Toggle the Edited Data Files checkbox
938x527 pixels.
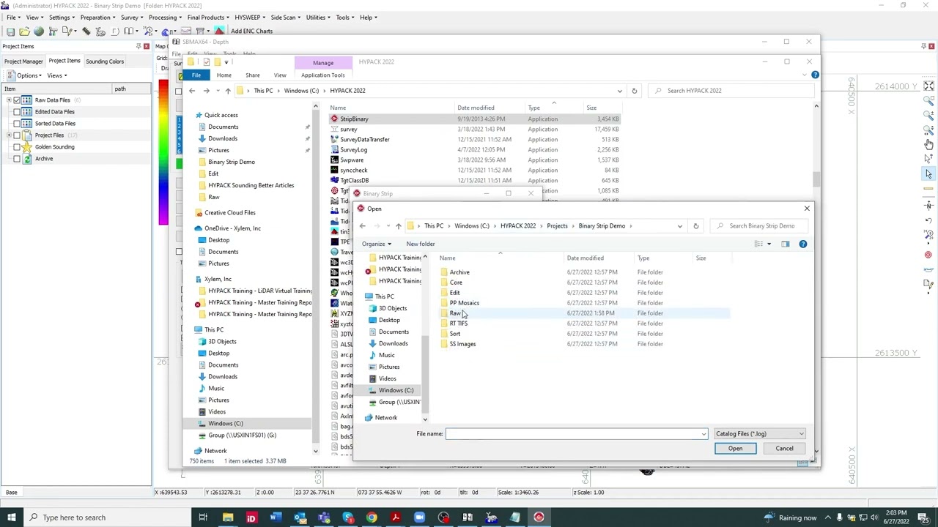tap(17, 111)
